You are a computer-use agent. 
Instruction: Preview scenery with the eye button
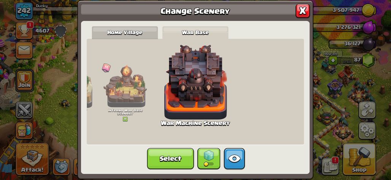[234, 159]
